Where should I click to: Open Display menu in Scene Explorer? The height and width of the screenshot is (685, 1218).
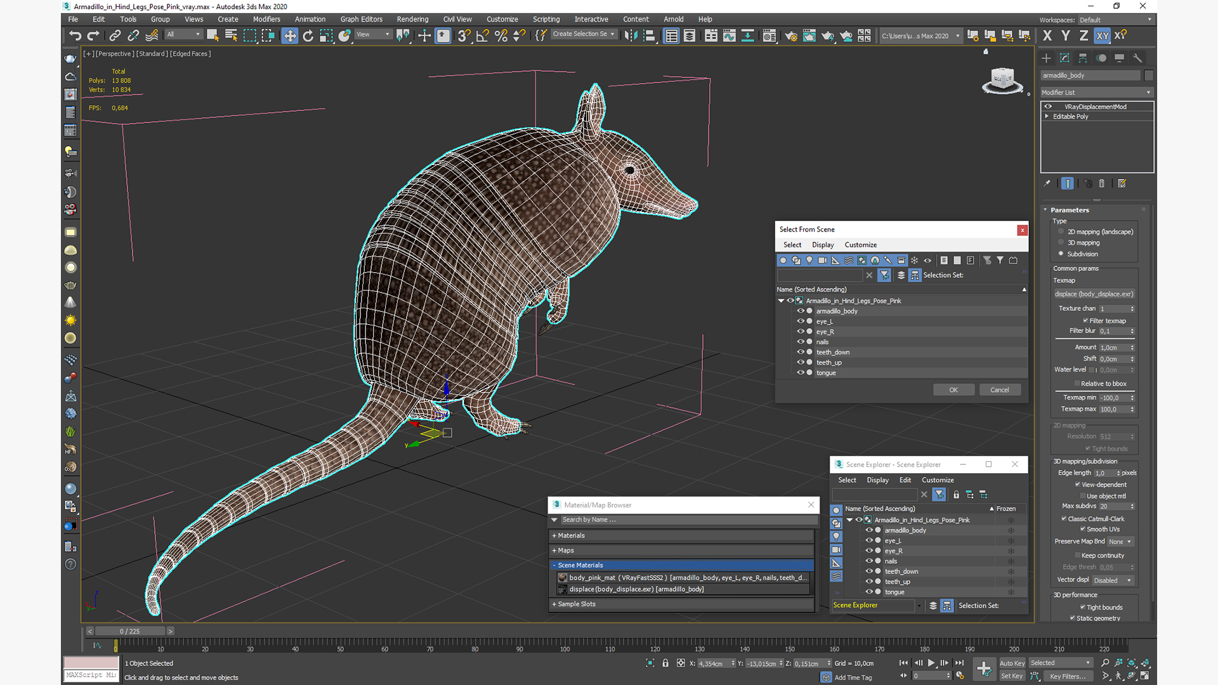(x=878, y=480)
